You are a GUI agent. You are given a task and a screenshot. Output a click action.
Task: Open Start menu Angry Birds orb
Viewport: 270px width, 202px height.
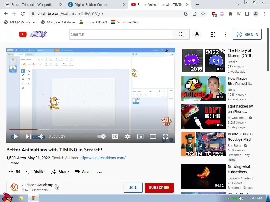click(x=7, y=197)
